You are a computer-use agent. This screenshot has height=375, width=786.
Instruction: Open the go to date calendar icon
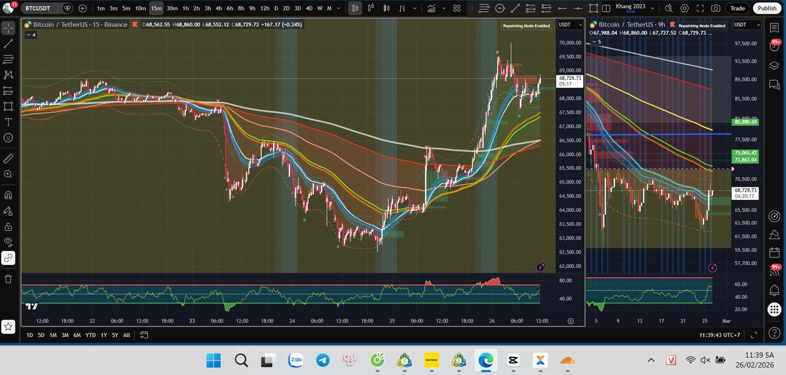coord(144,335)
